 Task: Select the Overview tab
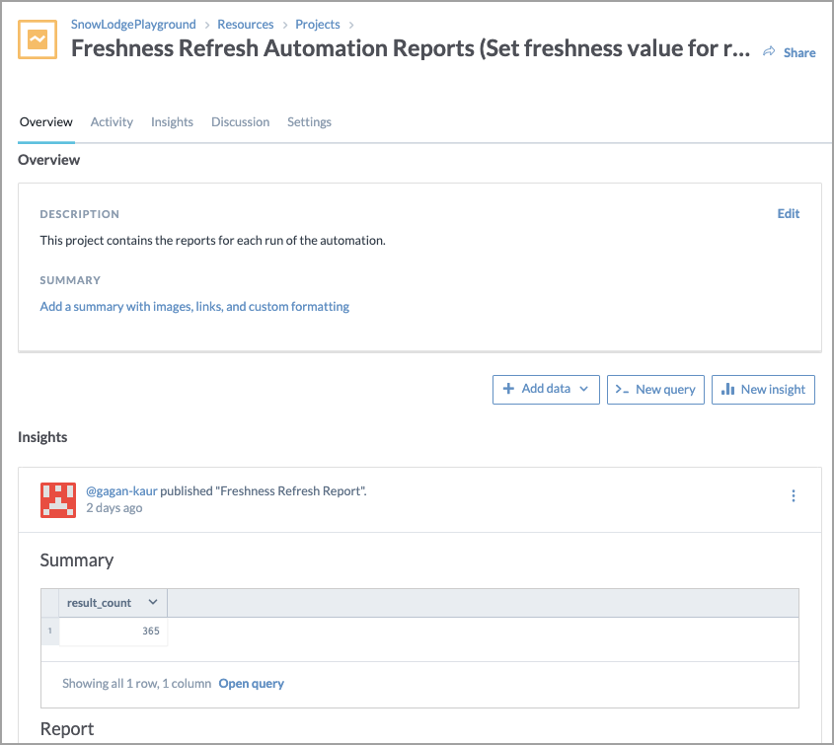tap(45, 121)
